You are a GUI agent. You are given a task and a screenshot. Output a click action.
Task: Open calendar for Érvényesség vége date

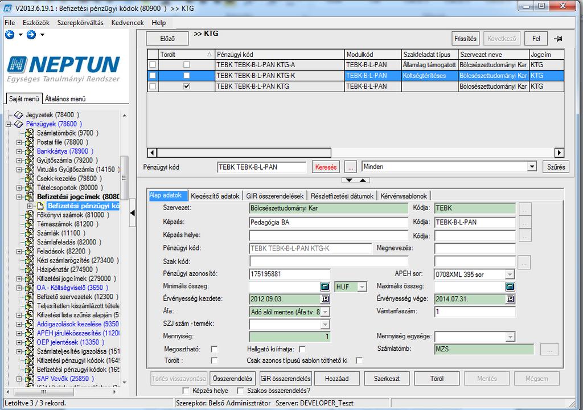pyautogui.click(x=510, y=299)
